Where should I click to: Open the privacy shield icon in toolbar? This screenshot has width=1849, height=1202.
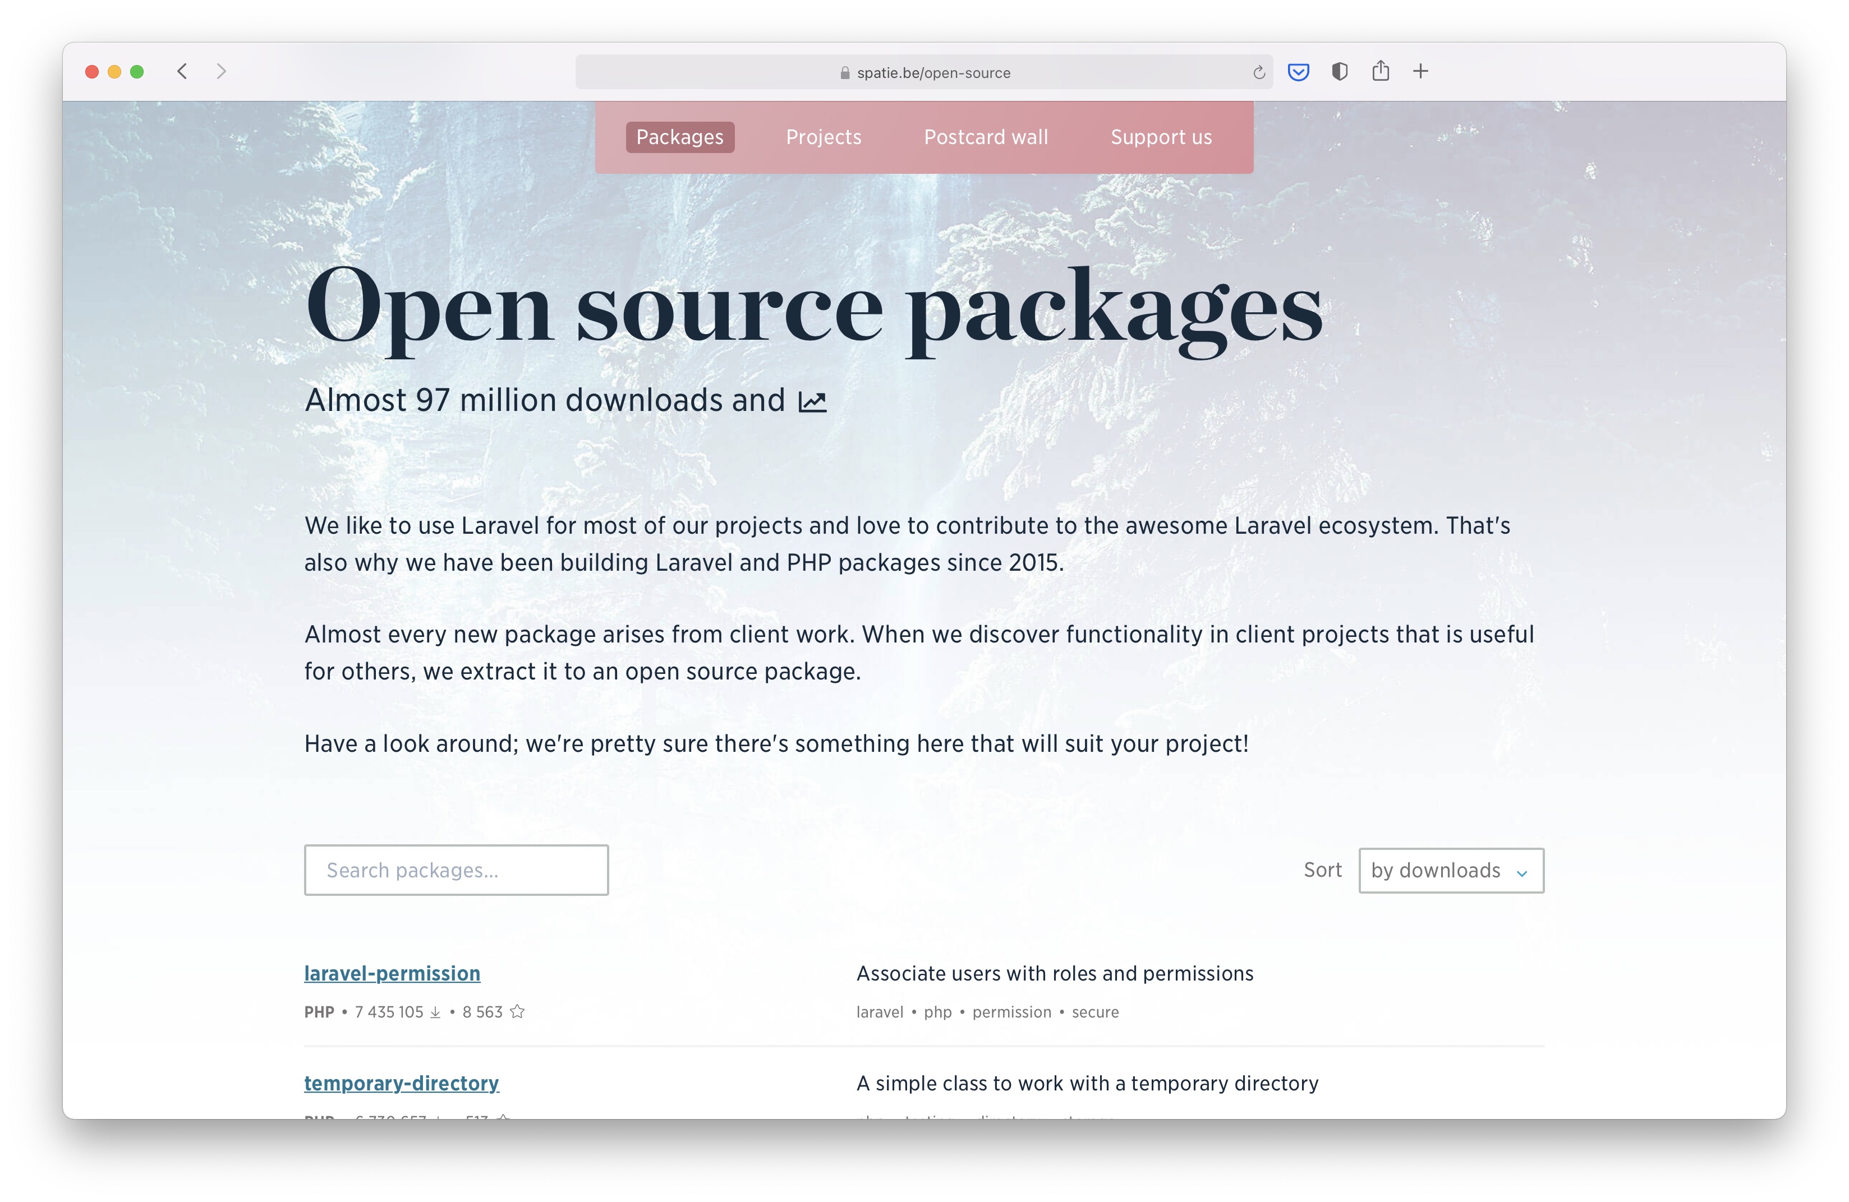click(1340, 71)
